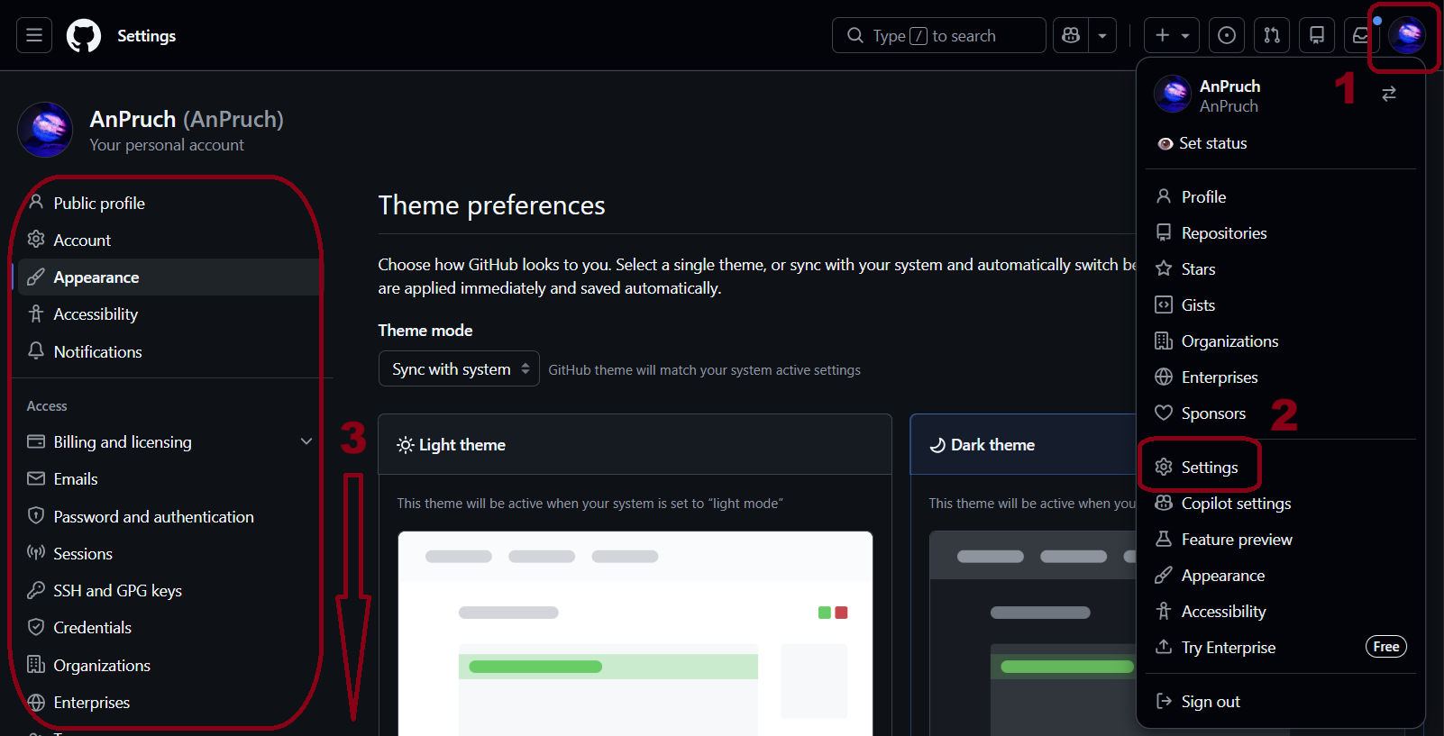The image size is (1444, 736).
Task: Open Credentials in settings sidebar
Action: [169, 627]
